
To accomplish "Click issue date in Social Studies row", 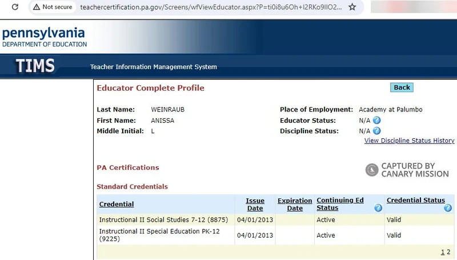I will tap(255, 220).
